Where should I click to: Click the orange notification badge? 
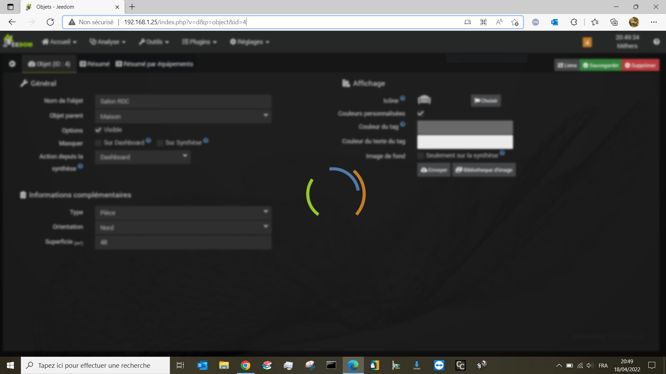click(x=587, y=42)
